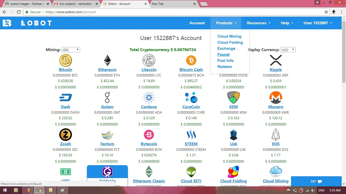The image size is (346, 194).
Task: Open the Ethereum link
Action: pos(107,70)
